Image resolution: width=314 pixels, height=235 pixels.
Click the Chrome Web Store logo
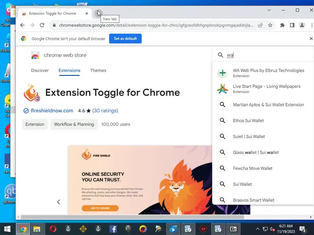[x=35, y=55]
